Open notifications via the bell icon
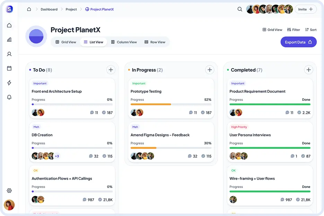This screenshot has width=324, height=216. tap(9, 97)
